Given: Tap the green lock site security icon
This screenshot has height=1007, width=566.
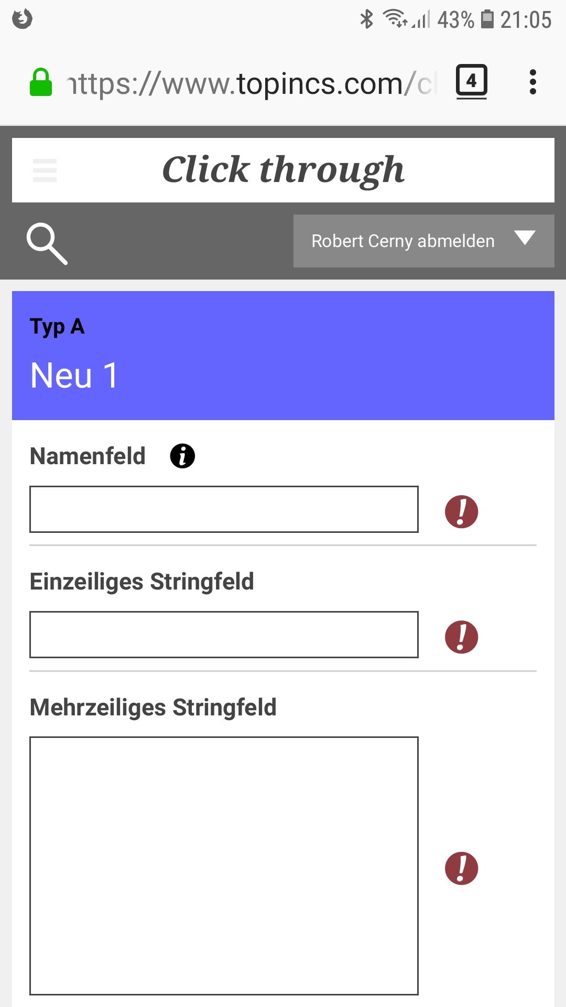Looking at the screenshot, I should click(x=41, y=83).
